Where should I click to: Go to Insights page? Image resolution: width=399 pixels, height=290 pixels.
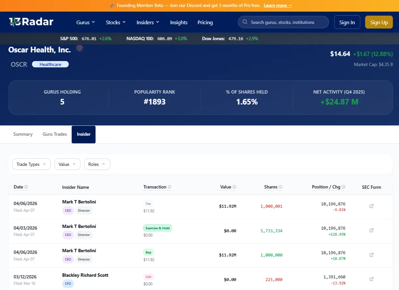179,22
